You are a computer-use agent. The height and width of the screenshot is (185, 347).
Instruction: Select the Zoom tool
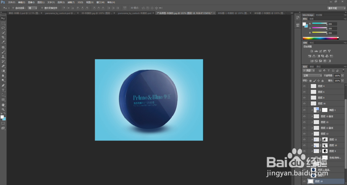3,110
